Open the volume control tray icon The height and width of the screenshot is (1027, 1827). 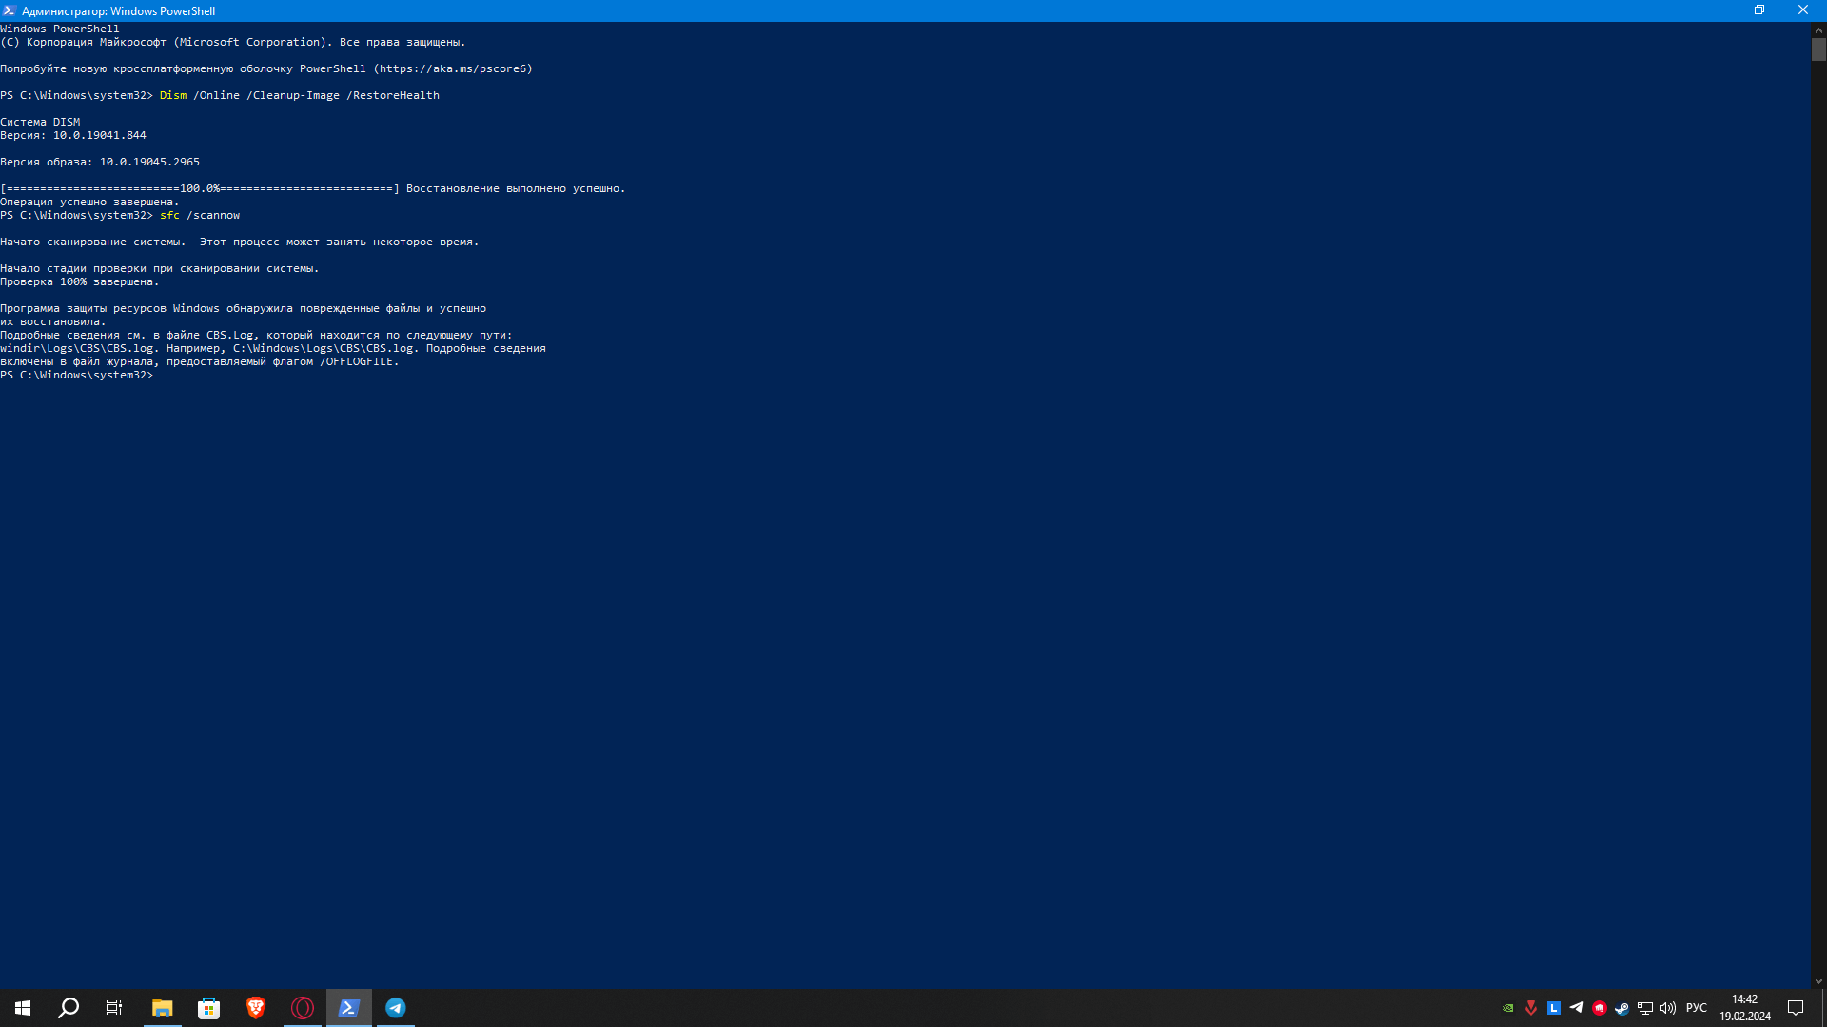click(1668, 1008)
